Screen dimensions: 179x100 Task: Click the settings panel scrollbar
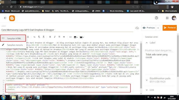tap(178, 56)
